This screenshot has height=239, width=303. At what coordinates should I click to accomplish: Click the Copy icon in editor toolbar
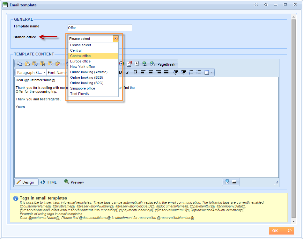(19, 64)
